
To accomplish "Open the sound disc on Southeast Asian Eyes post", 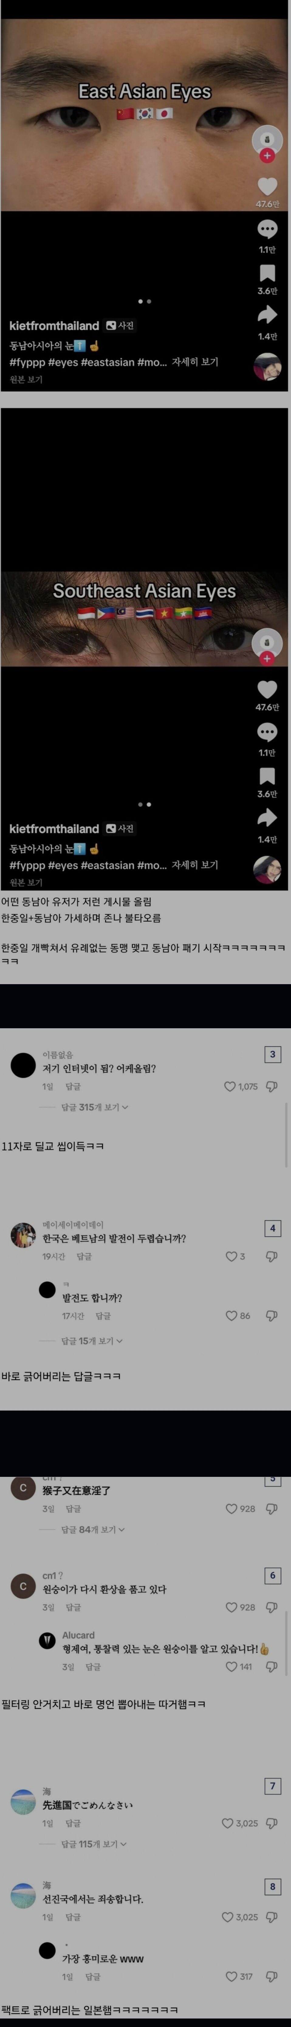I will 267,869.
